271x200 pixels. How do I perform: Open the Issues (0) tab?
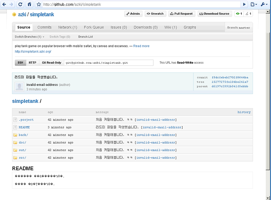tap(119, 27)
